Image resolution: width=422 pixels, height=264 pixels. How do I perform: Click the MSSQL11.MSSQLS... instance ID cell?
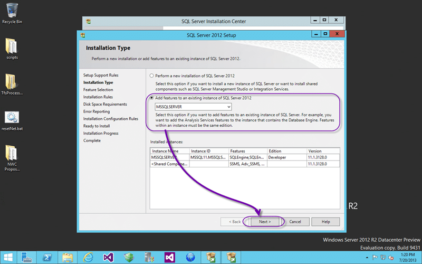pos(208,157)
